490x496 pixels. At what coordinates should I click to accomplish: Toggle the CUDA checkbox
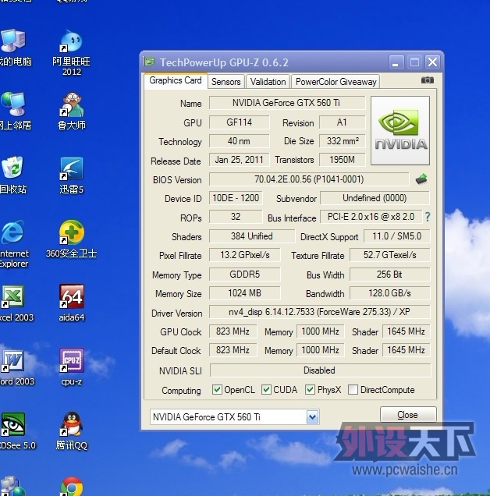266,389
